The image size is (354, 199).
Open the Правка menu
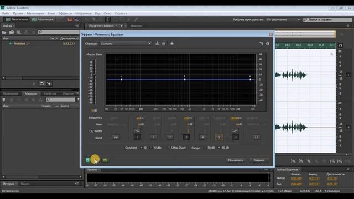click(18, 13)
